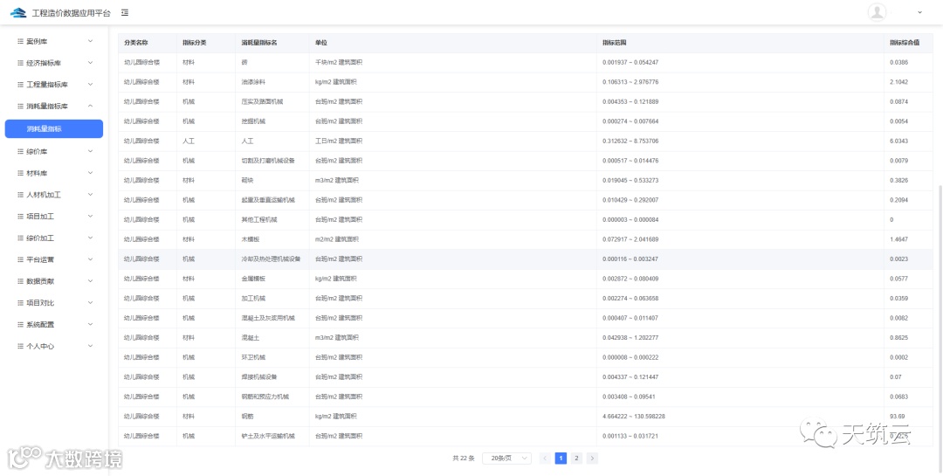Select the 砌块 indicator name cell
This screenshot has height=476, width=943.
(x=272, y=181)
